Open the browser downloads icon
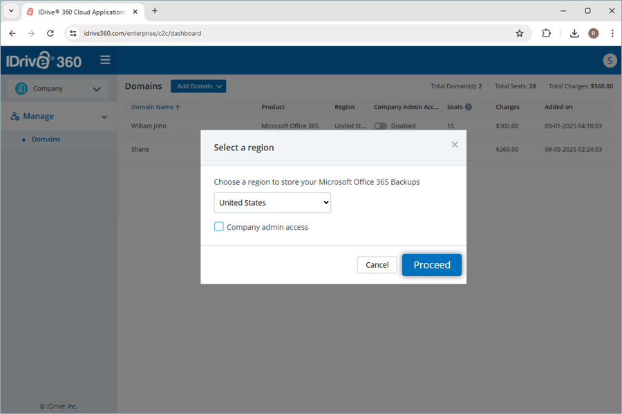 point(574,32)
